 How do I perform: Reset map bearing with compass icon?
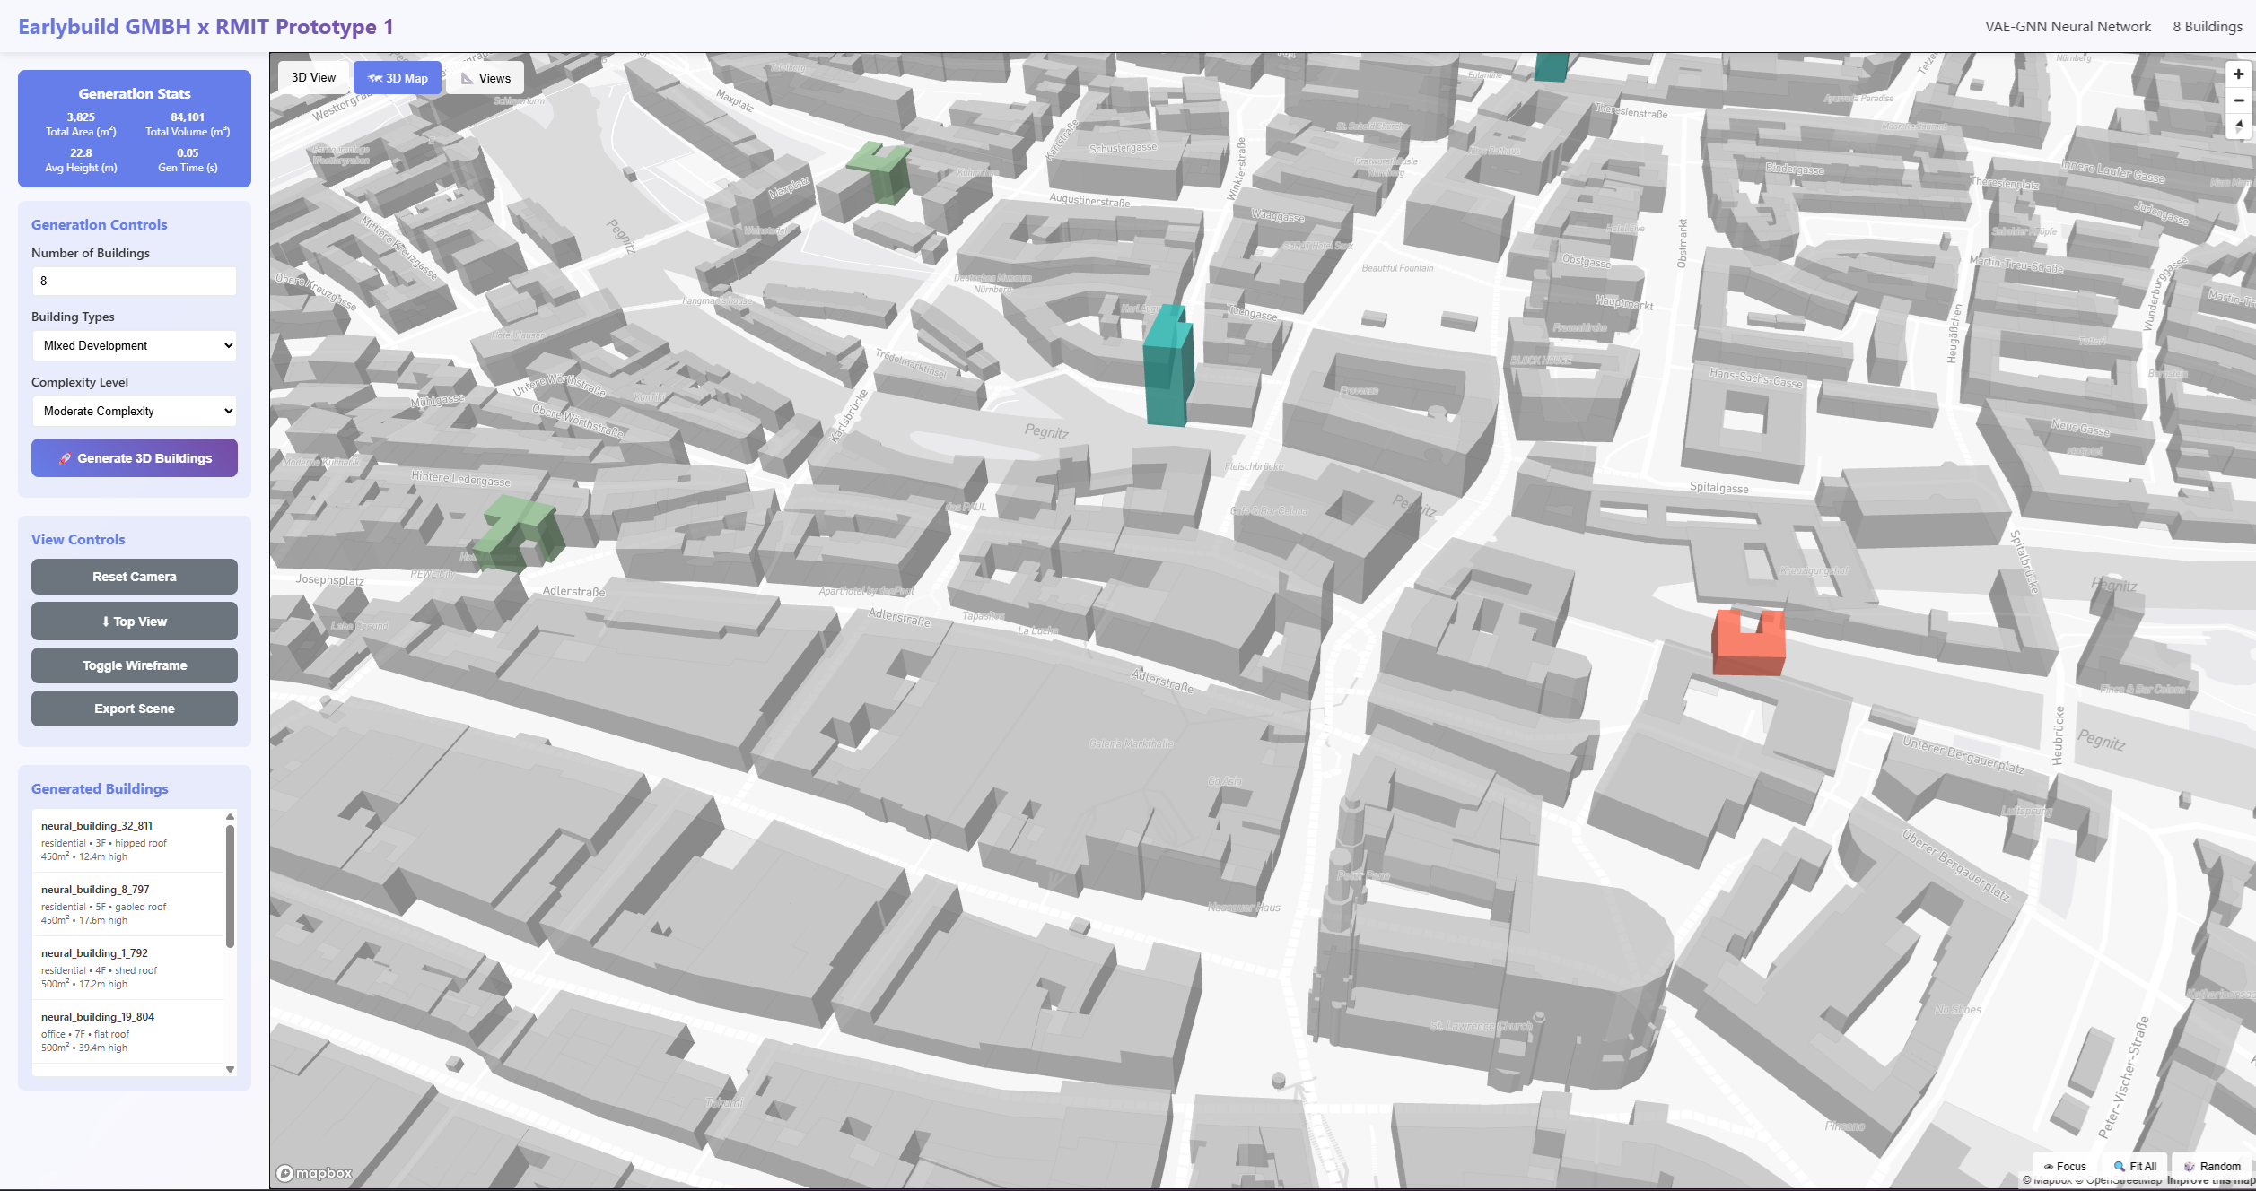(x=2238, y=126)
